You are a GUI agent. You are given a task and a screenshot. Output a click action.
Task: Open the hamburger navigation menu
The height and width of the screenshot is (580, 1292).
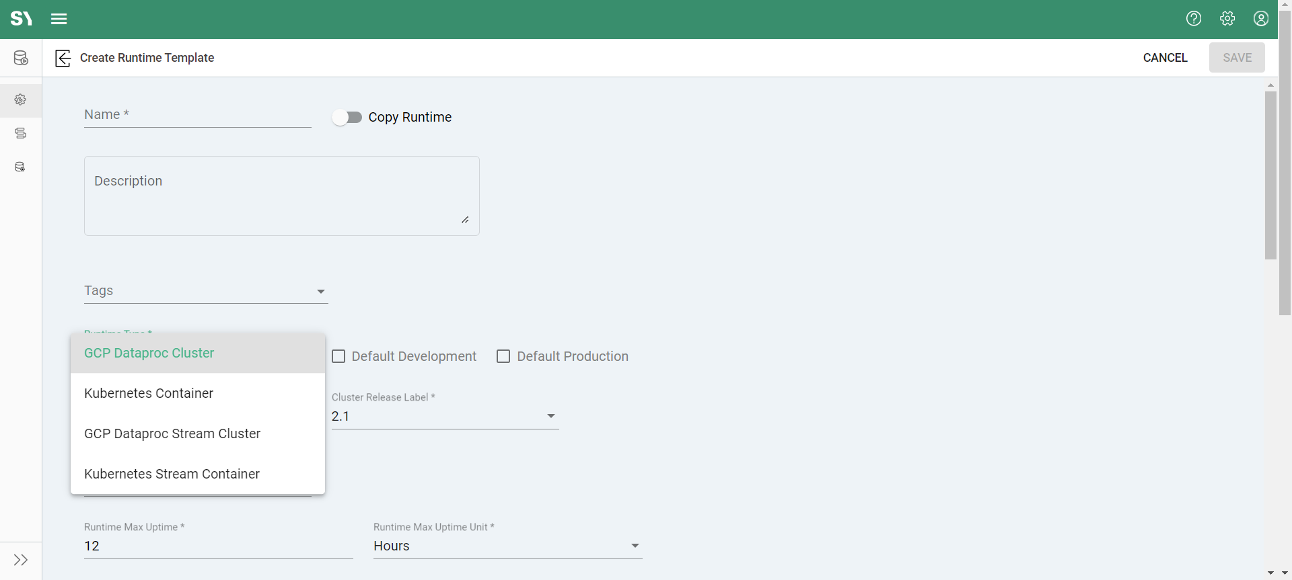point(59,19)
